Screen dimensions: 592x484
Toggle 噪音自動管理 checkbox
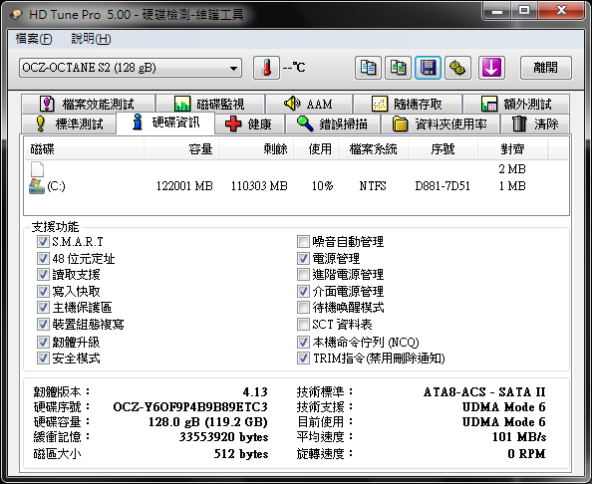303,241
